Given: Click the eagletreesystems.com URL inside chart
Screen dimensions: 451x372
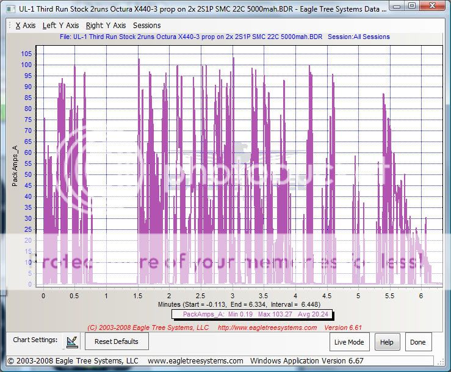Looking at the screenshot, I should (x=267, y=327).
